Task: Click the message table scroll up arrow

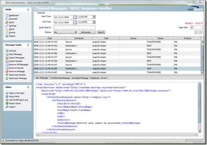Action: [202, 41]
